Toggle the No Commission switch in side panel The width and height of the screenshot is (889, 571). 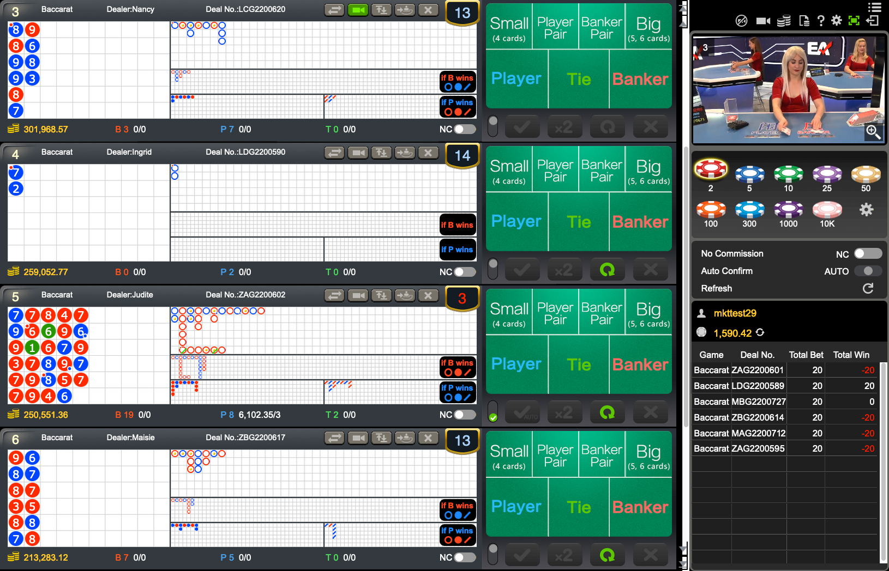868,254
